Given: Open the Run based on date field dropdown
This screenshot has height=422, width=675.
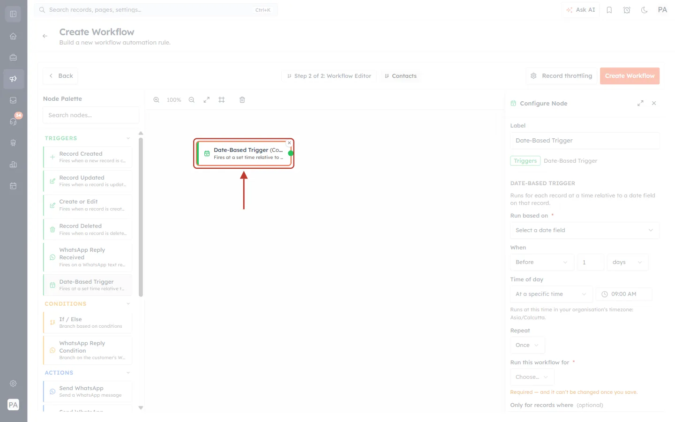Looking at the screenshot, I should (585, 230).
